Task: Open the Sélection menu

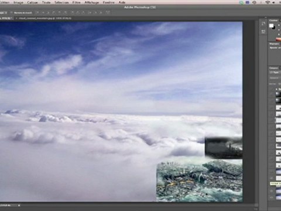Action: 61,2
